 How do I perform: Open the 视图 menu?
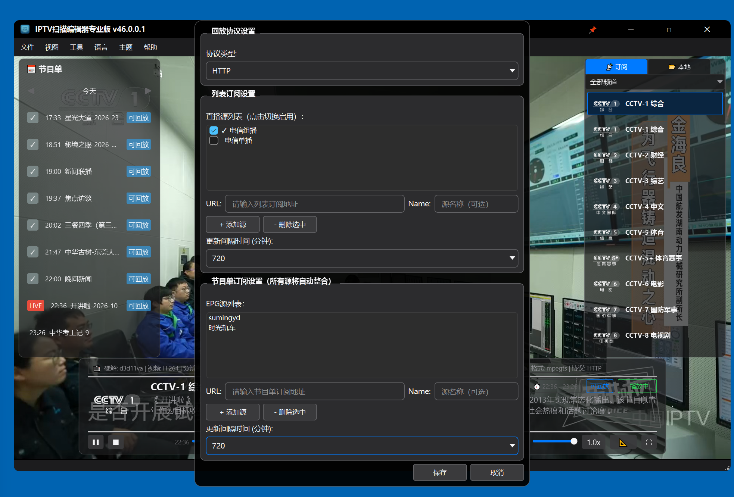click(52, 47)
